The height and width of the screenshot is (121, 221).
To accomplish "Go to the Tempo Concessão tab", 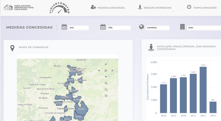I will click(x=202, y=7).
